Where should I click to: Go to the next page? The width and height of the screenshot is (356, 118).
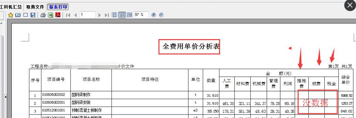point(99,15)
